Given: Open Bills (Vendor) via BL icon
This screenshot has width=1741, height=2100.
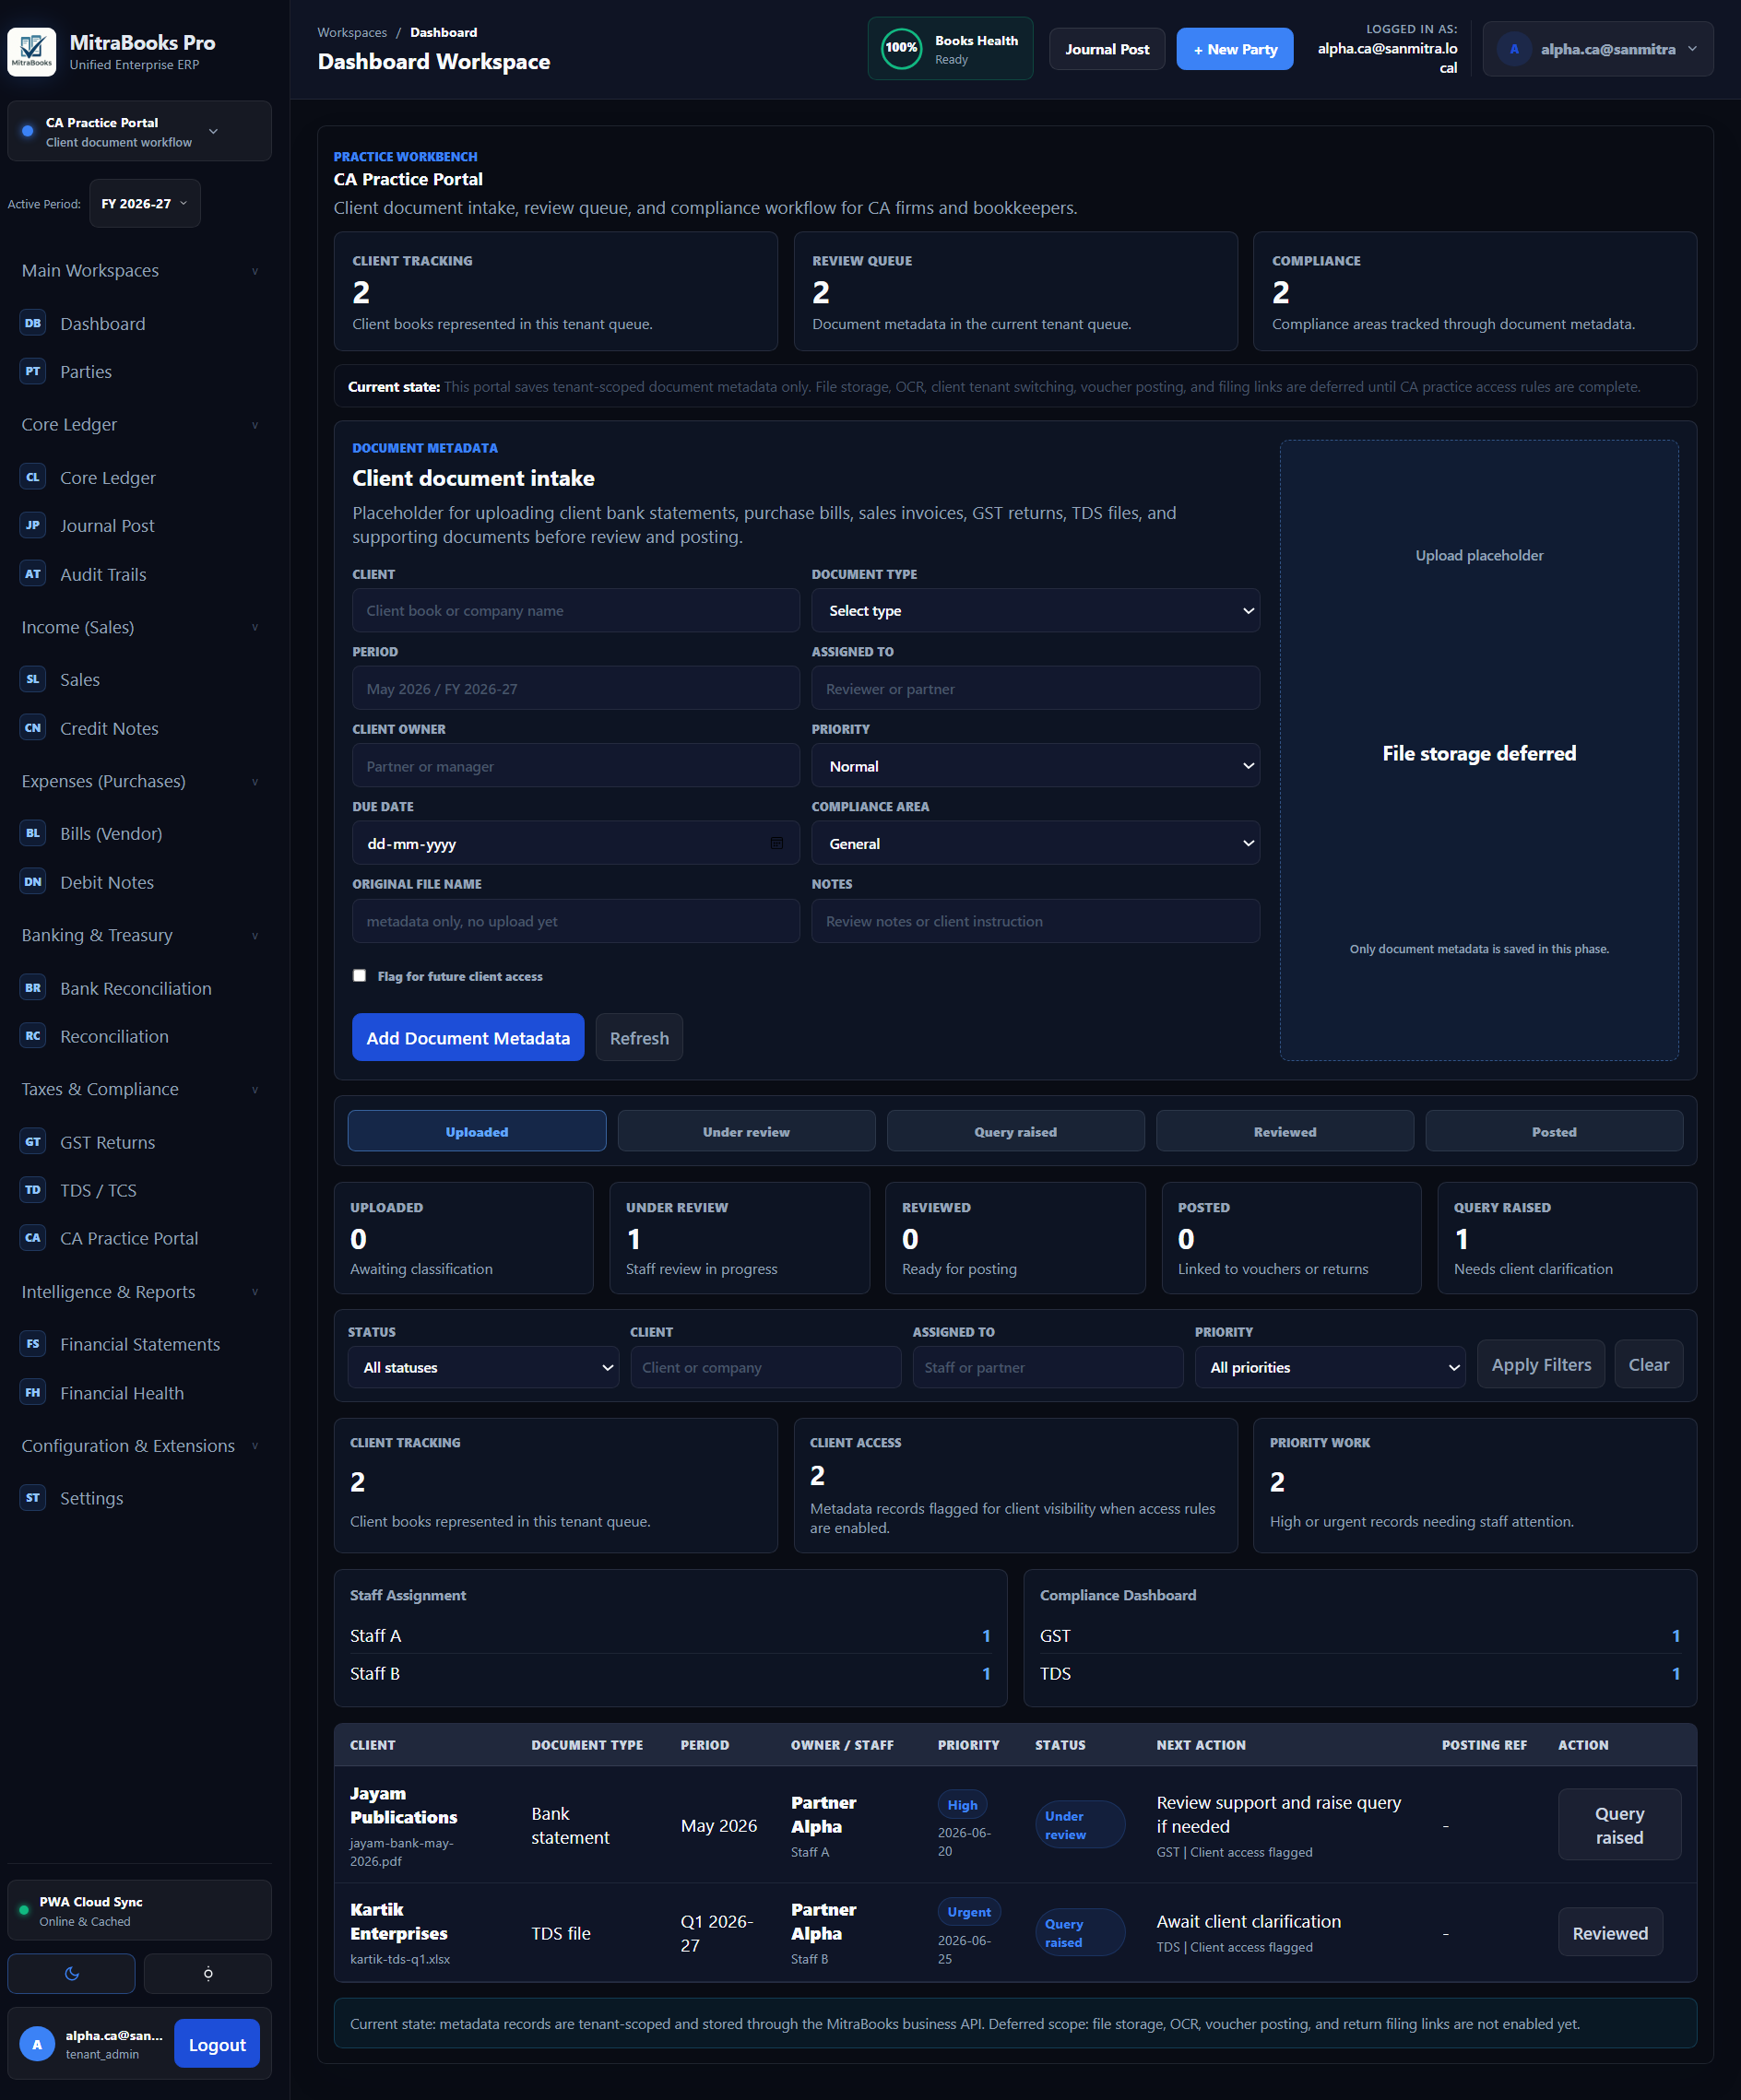Looking at the screenshot, I should pyautogui.click(x=33, y=833).
